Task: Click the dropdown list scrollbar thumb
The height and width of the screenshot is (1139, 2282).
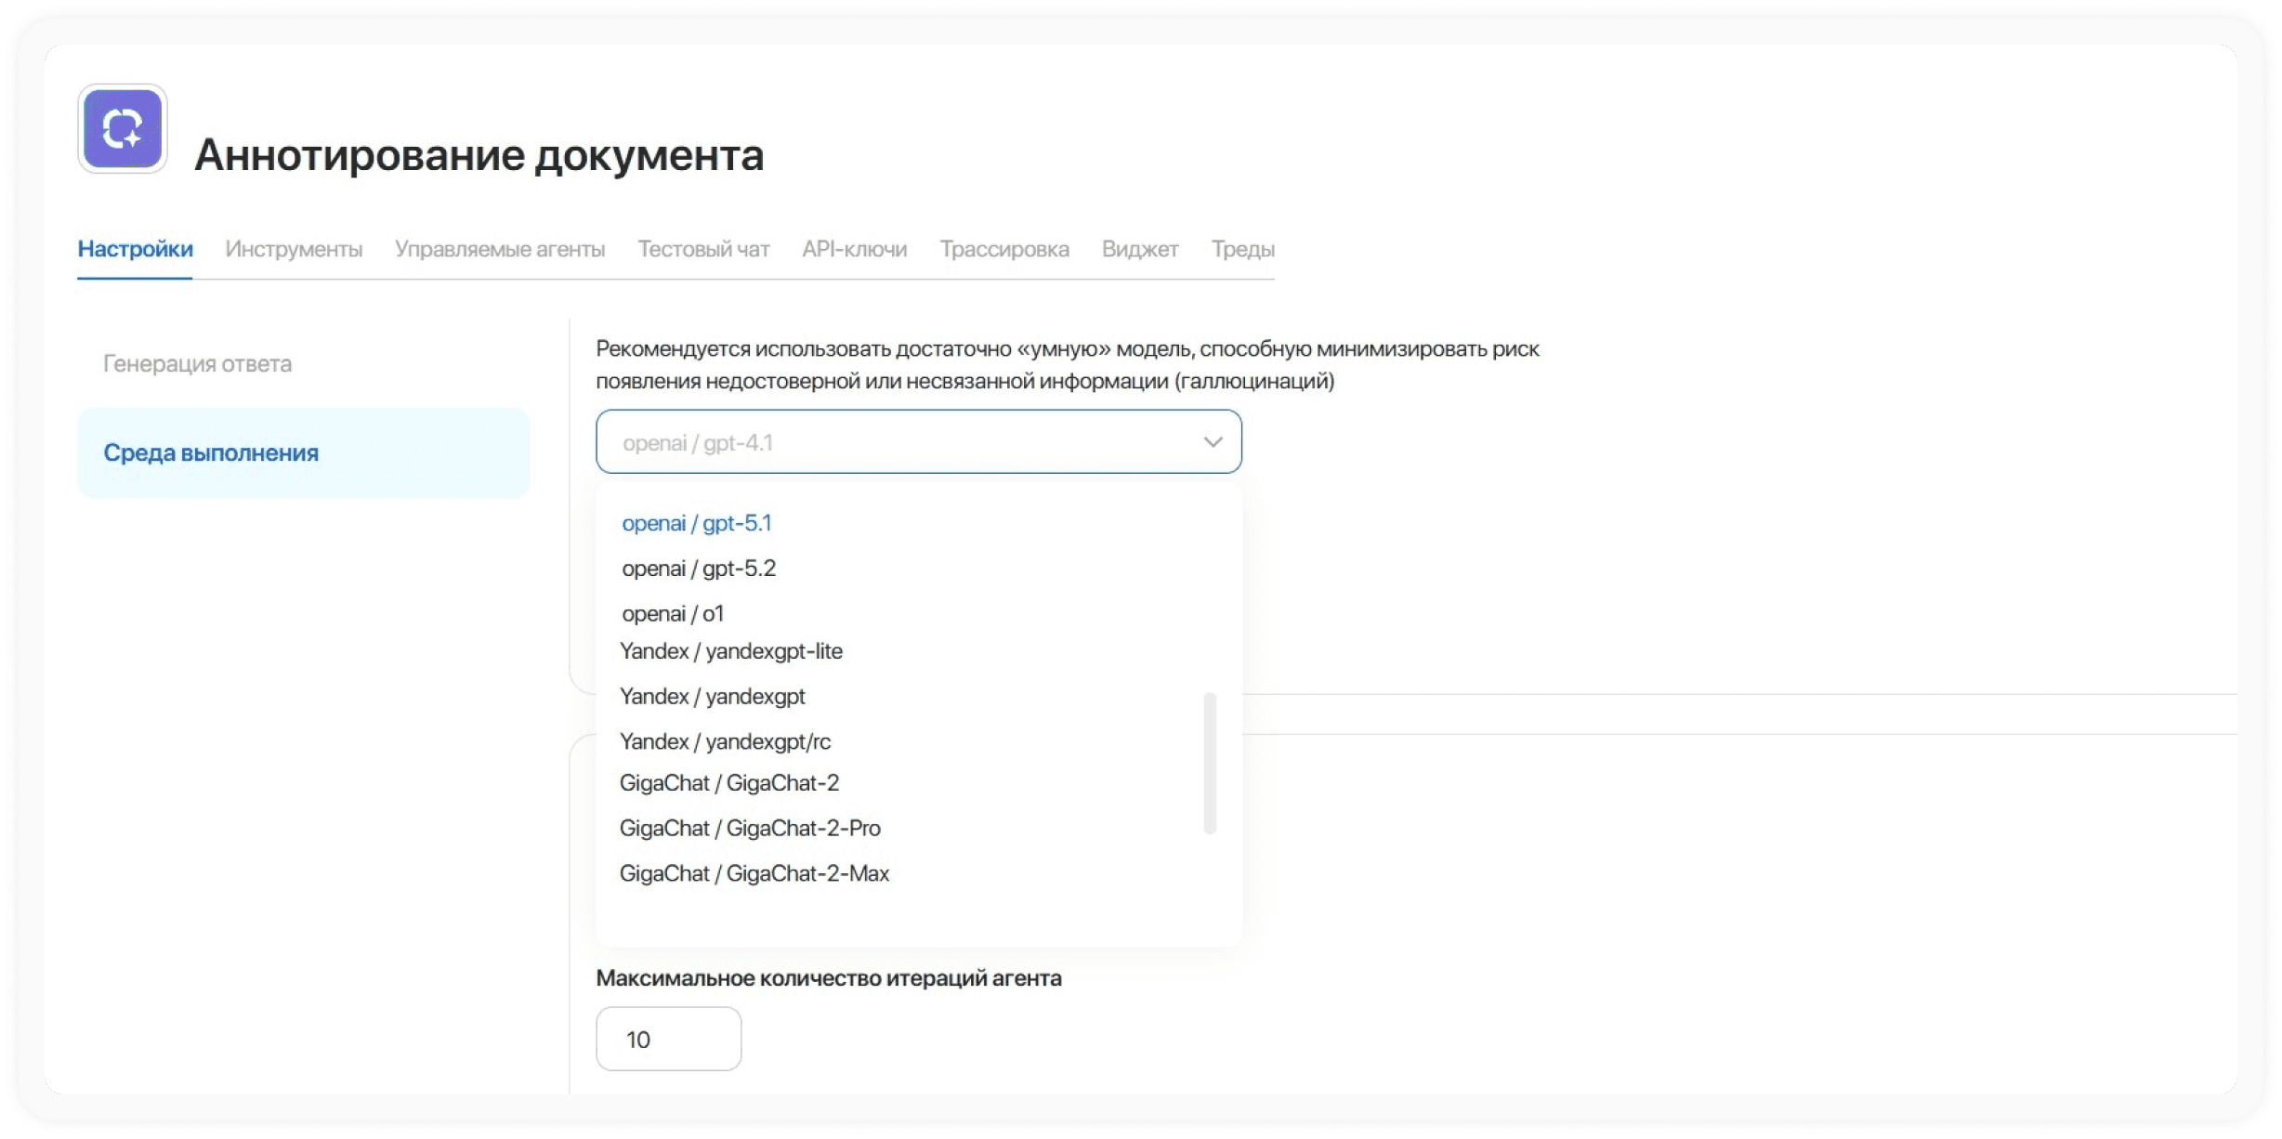Action: [1209, 762]
